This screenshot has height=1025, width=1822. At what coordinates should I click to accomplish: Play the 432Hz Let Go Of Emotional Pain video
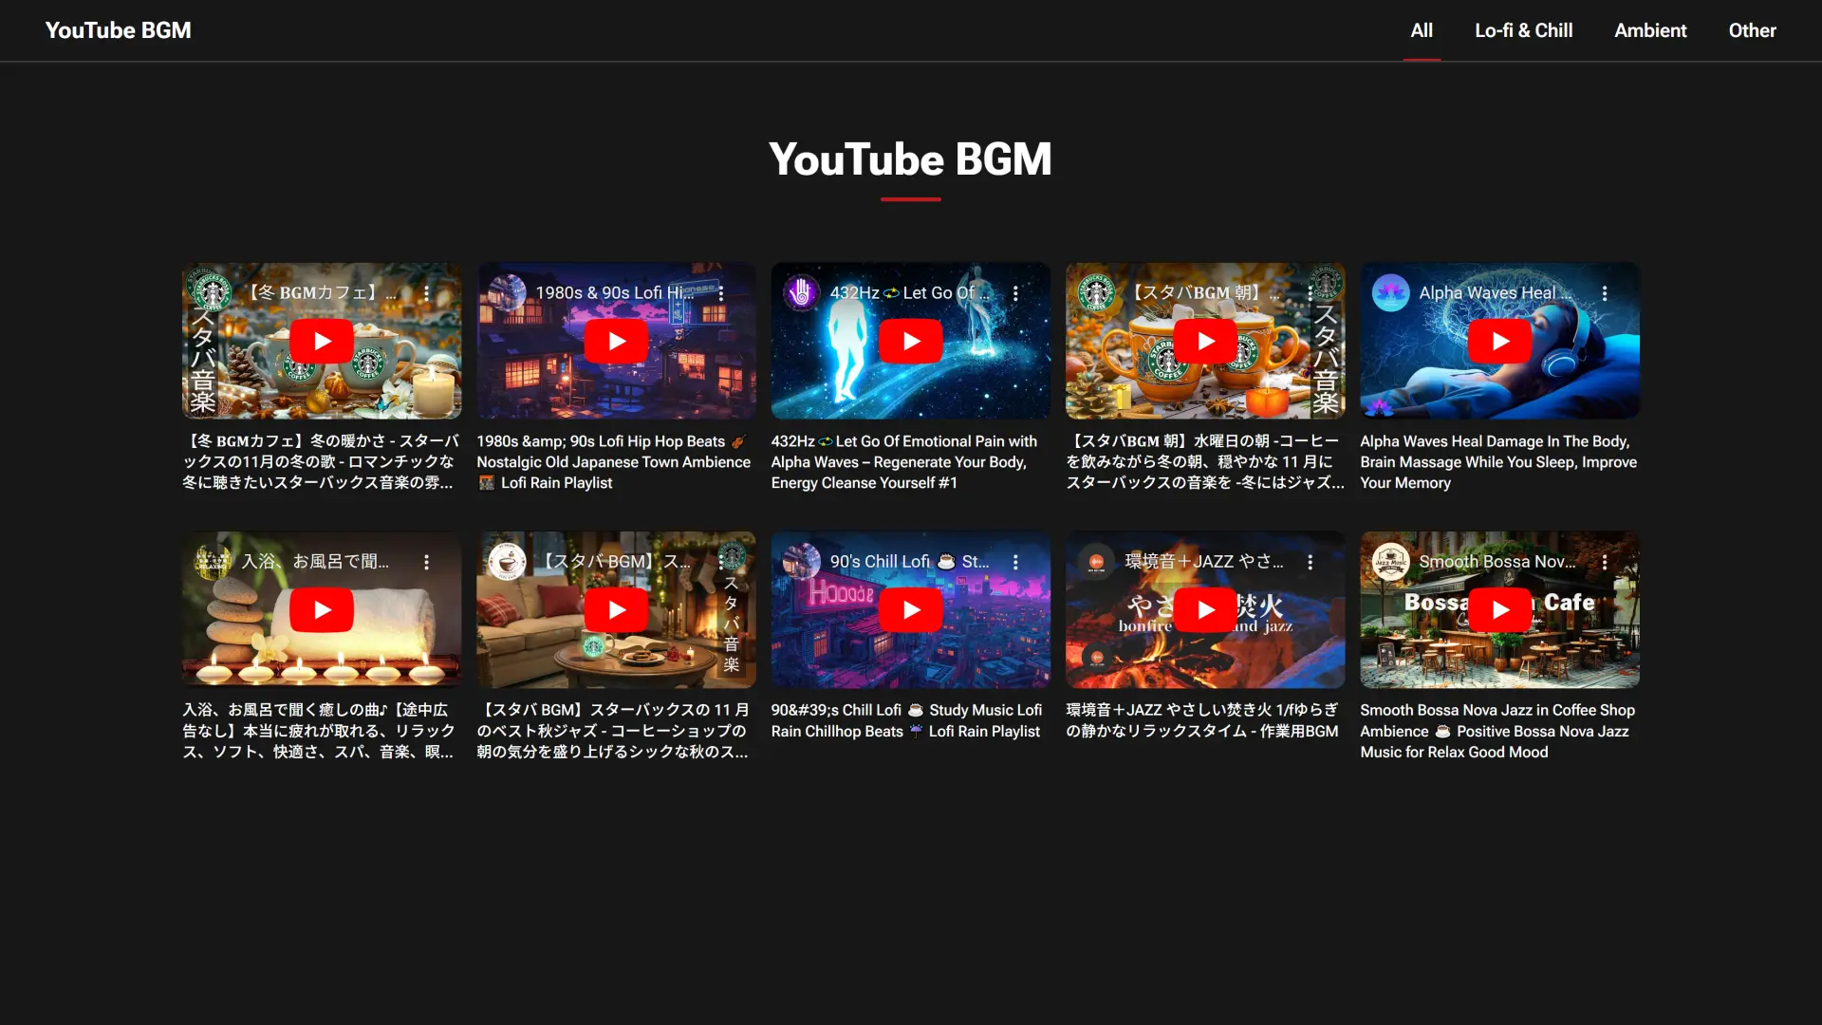coord(911,342)
